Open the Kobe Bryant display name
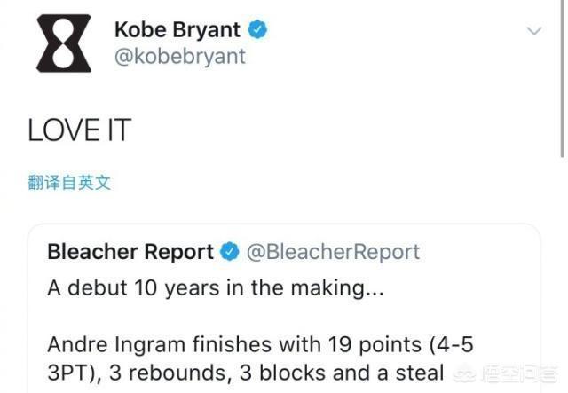Viewport: 568px width, 393px height. [x=177, y=29]
